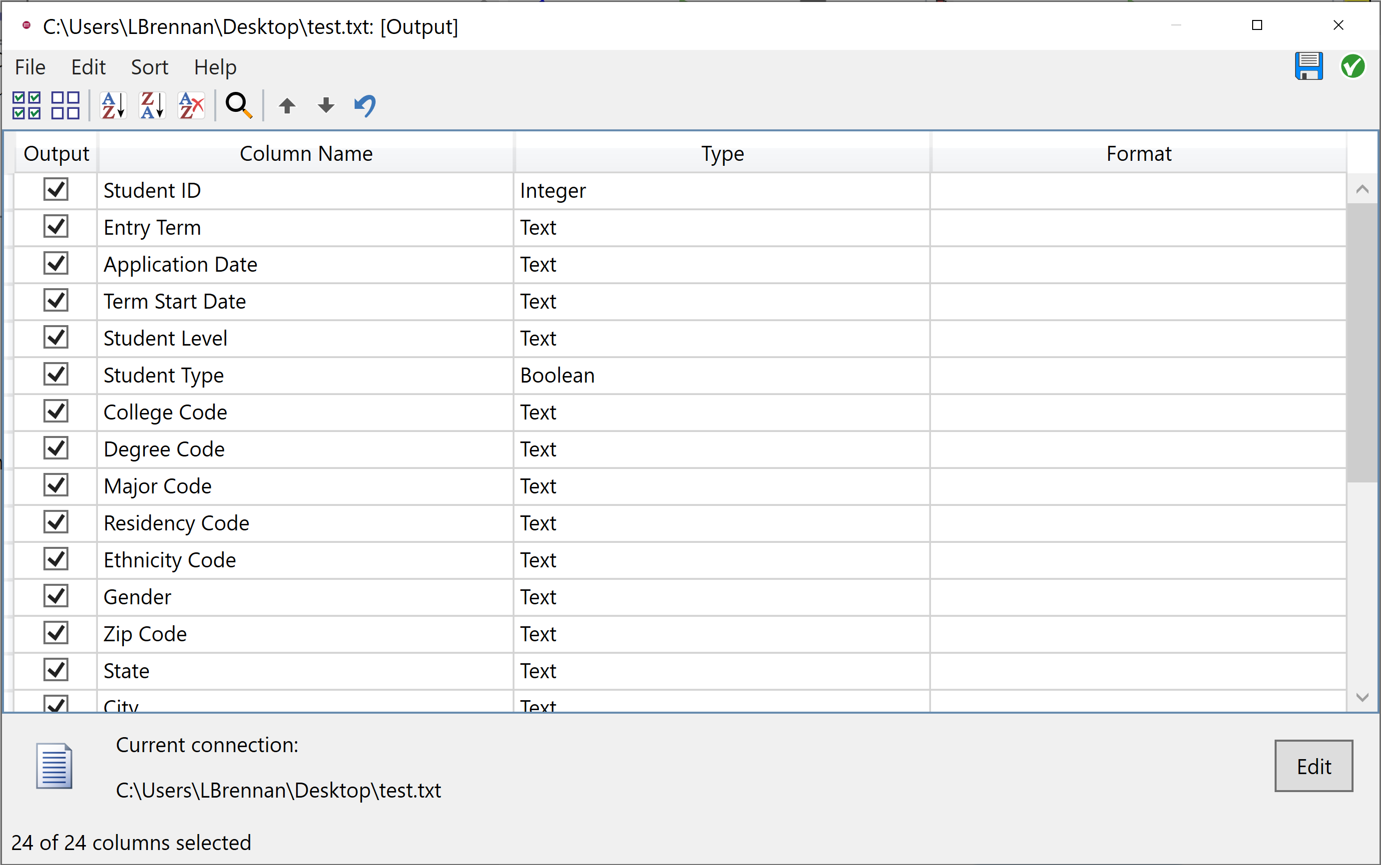The height and width of the screenshot is (865, 1381).
Task: Open the Sort menu
Action: 149,67
